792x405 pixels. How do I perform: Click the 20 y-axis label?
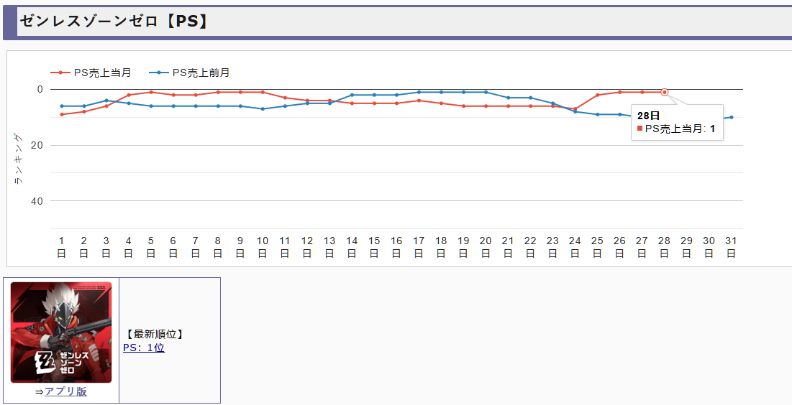(x=38, y=145)
